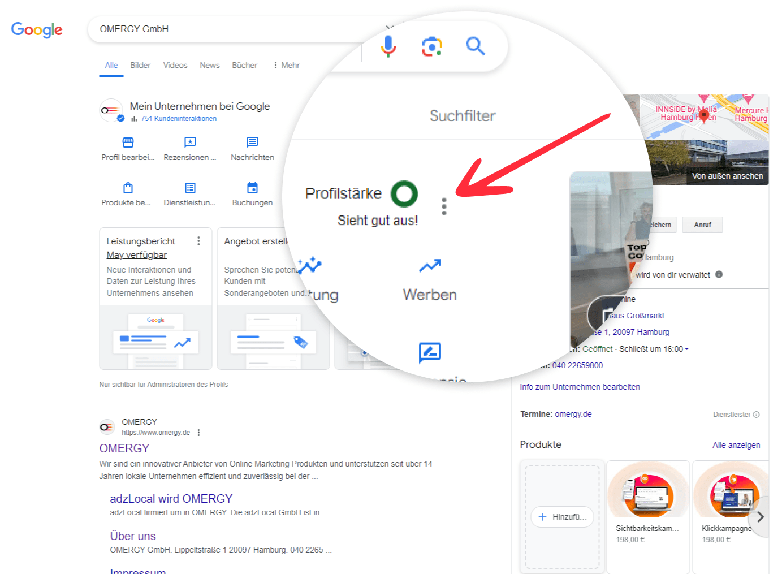
Task: Click the Werben trending arrow icon
Action: tap(430, 265)
